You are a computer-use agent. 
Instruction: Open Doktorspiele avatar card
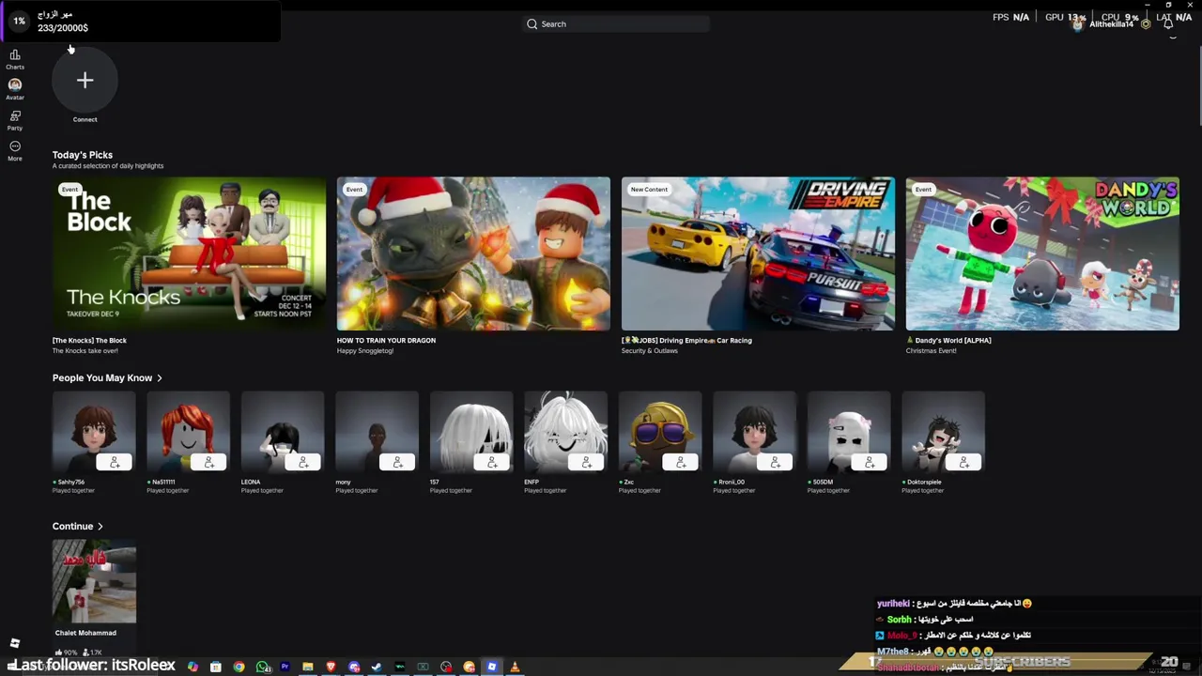click(x=943, y=432)
